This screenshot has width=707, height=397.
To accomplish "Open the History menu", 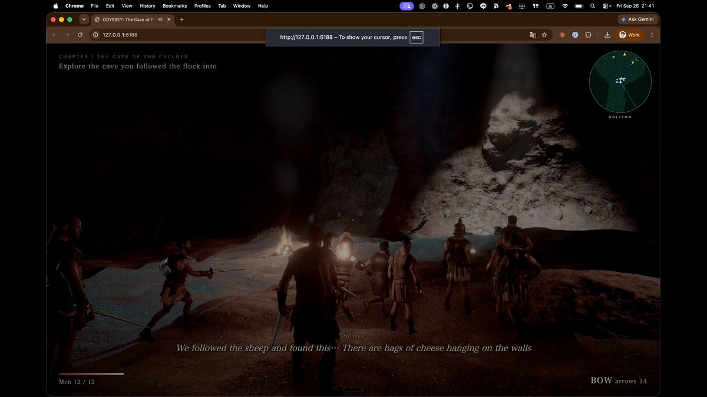I will [x=147, y=6].
